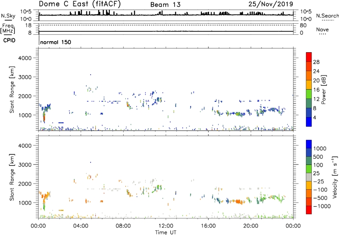This screenshot has height=235, width=339.
Task: Click the '08:00' time tick label
Action: [123, 226]
